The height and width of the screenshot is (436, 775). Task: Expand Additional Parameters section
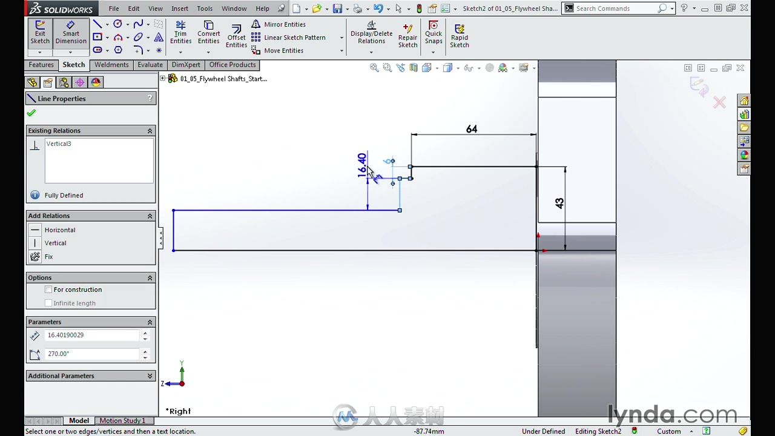tap(150, 376)
